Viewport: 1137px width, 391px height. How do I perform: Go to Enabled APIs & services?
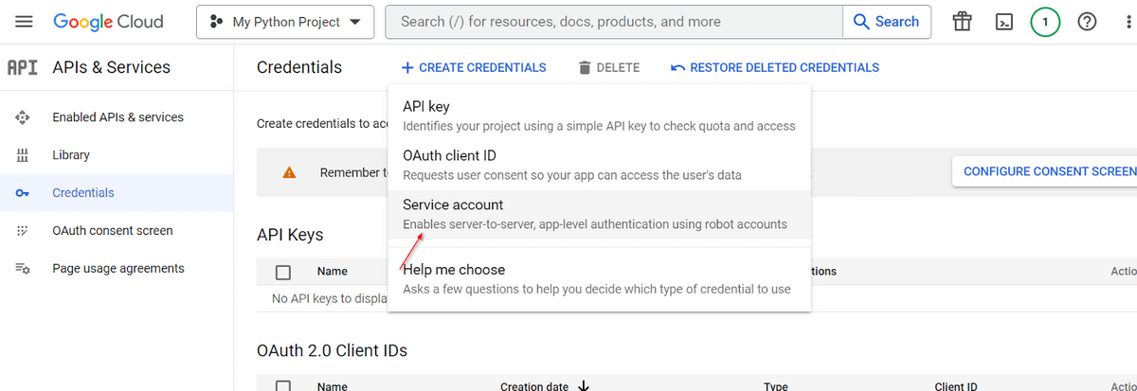(117, 117)
